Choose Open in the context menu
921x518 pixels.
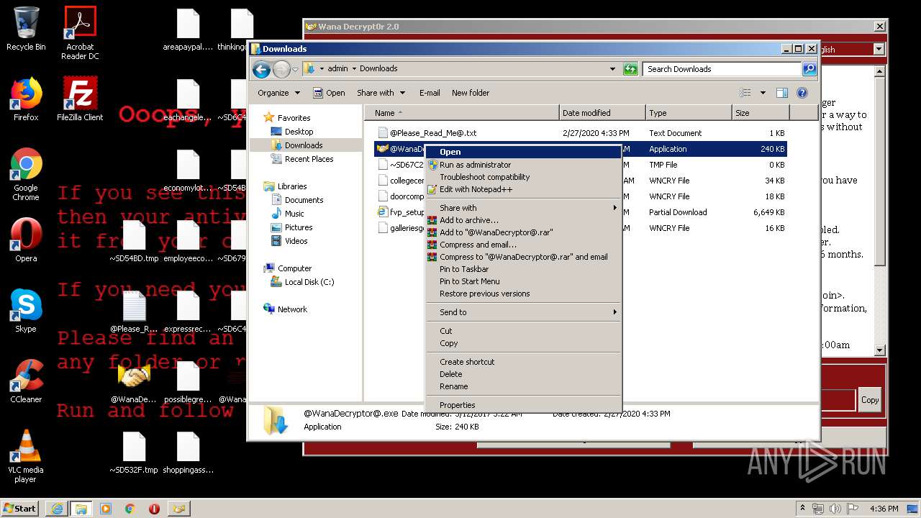(523, 152)
